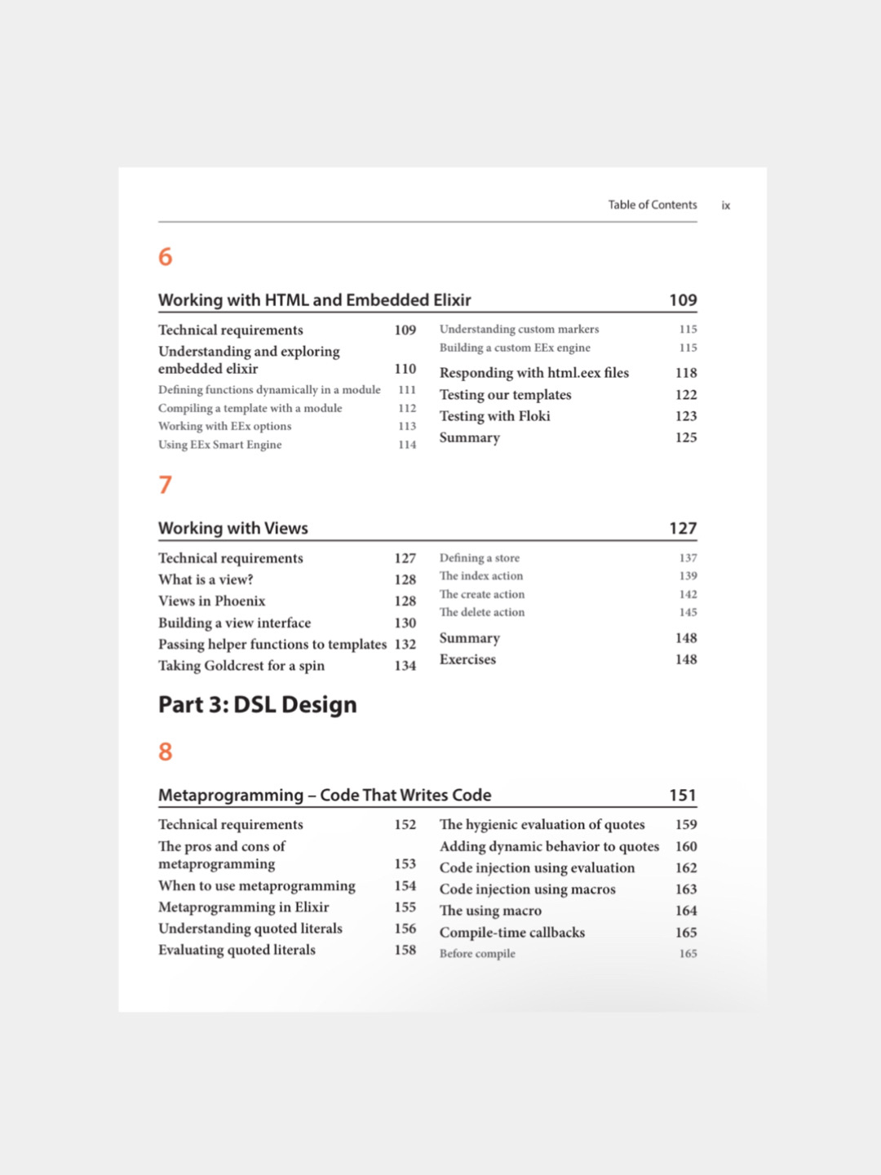The width and height of the screenshot is (881, 1175).
Task: Open "Working with HTML and Embedded Elixir" chapter title
Action: click(315, 300)
